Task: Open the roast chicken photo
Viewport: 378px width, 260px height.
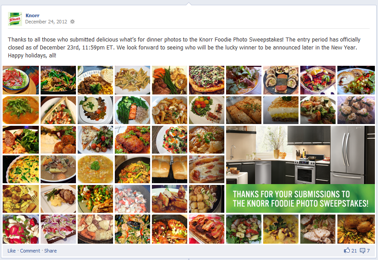Action: pyautogui.click(x=356, y=229)
